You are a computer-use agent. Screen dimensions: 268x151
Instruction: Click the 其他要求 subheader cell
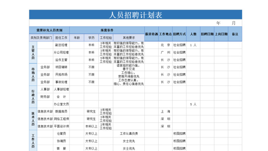tap(129, 38)
